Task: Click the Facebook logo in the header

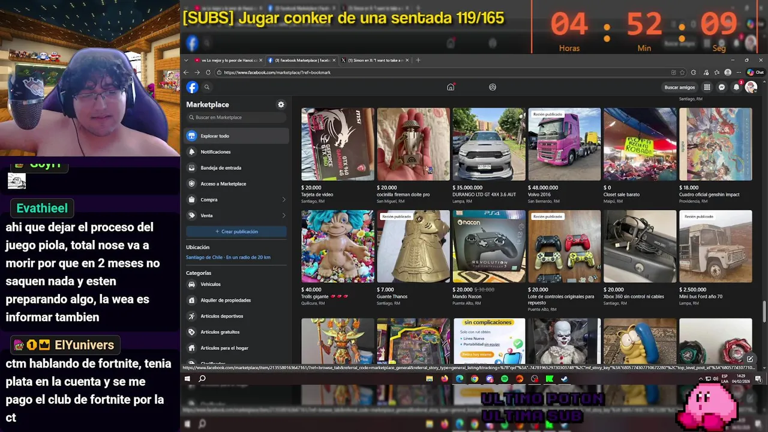Action: (192, 87)
